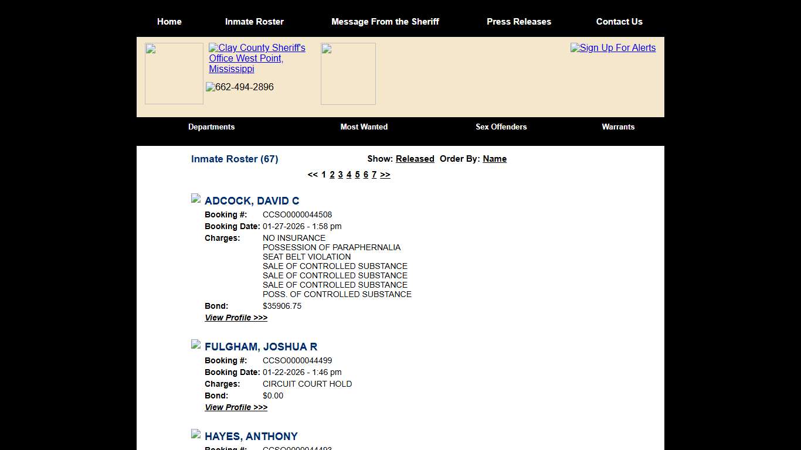This screenshot has width=801, height=450.
Task: Click the next page arrow
Action: [385, 175]
